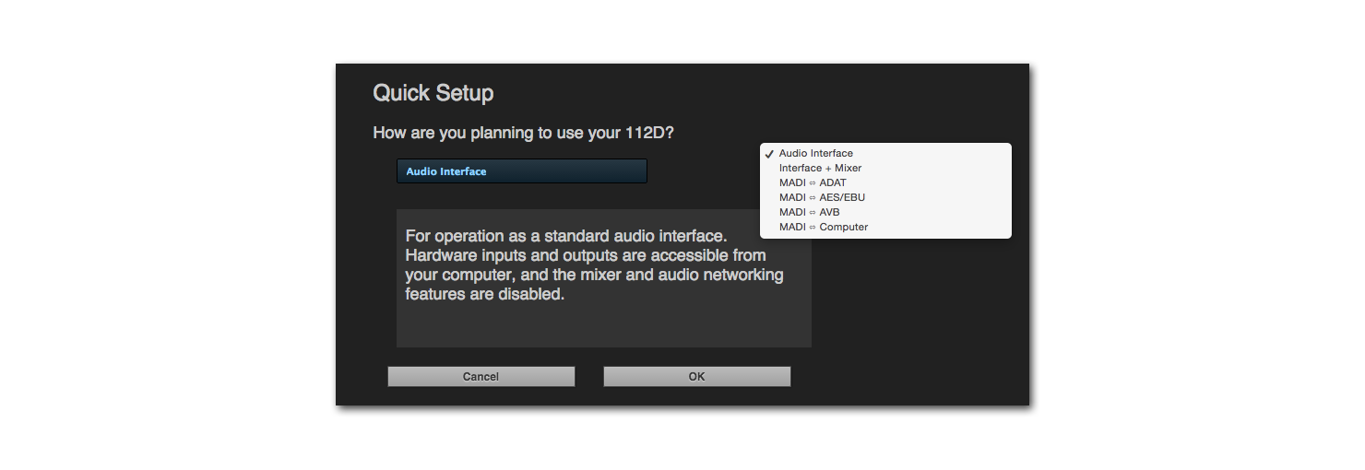
Task: Click the plus sign in Interface + Mixer
Action: point(828,169)
